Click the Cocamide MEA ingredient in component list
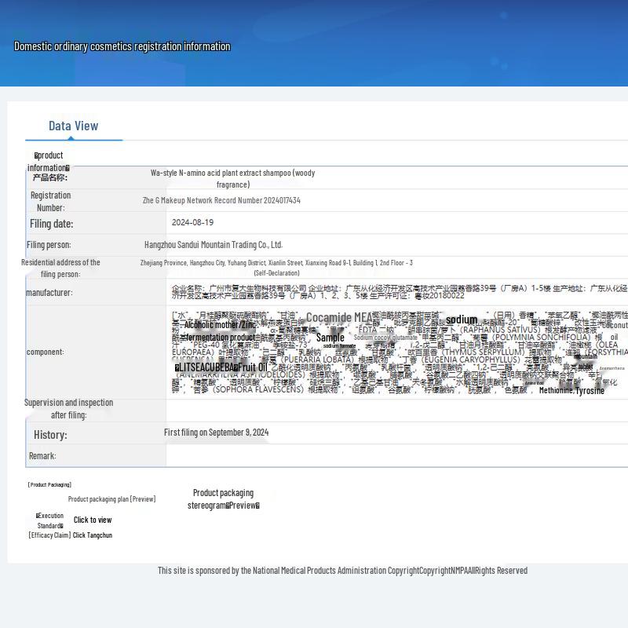This screenshot has width=628, height=628. click(339, 318)
